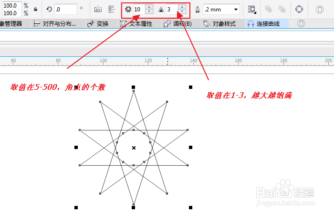Click the object styles tag icon
Image resolution: width=334 pixels, height=215 pixels.
click(x=207, y=24)
